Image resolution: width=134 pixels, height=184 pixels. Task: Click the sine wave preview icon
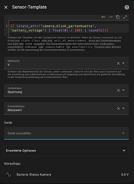click(x=8, y=174)
